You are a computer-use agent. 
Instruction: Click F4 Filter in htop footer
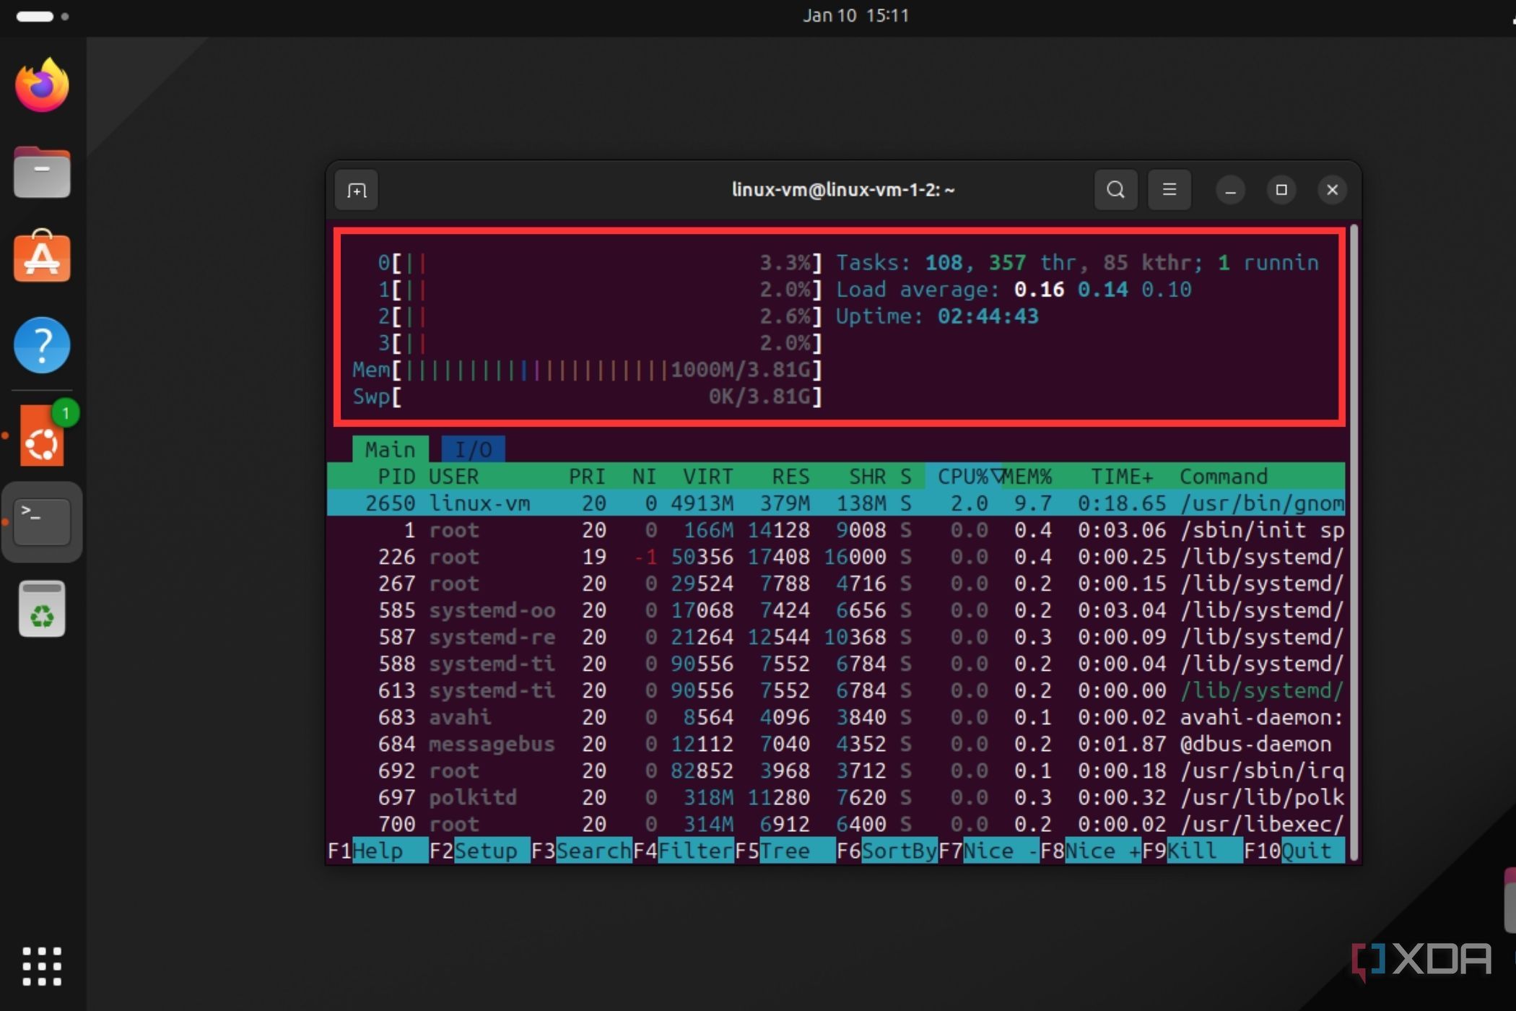point(683,851)
